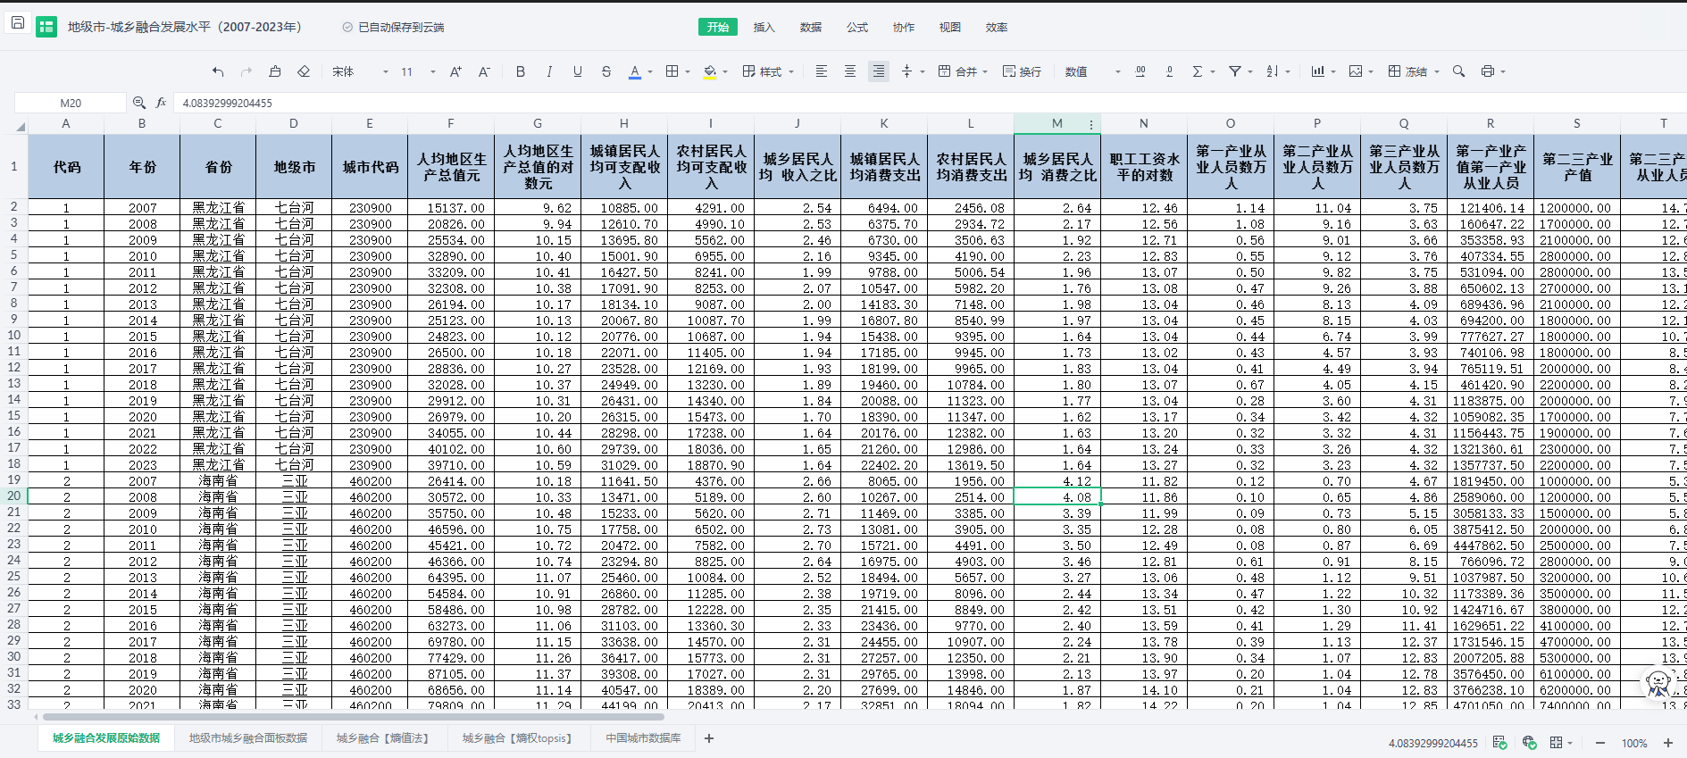This screenshot has height=758, width=1687.
Task: Switch to the 城乡融合【熵值法】 sheet tab
Action: pyautogui.click(x=383, y=738)
